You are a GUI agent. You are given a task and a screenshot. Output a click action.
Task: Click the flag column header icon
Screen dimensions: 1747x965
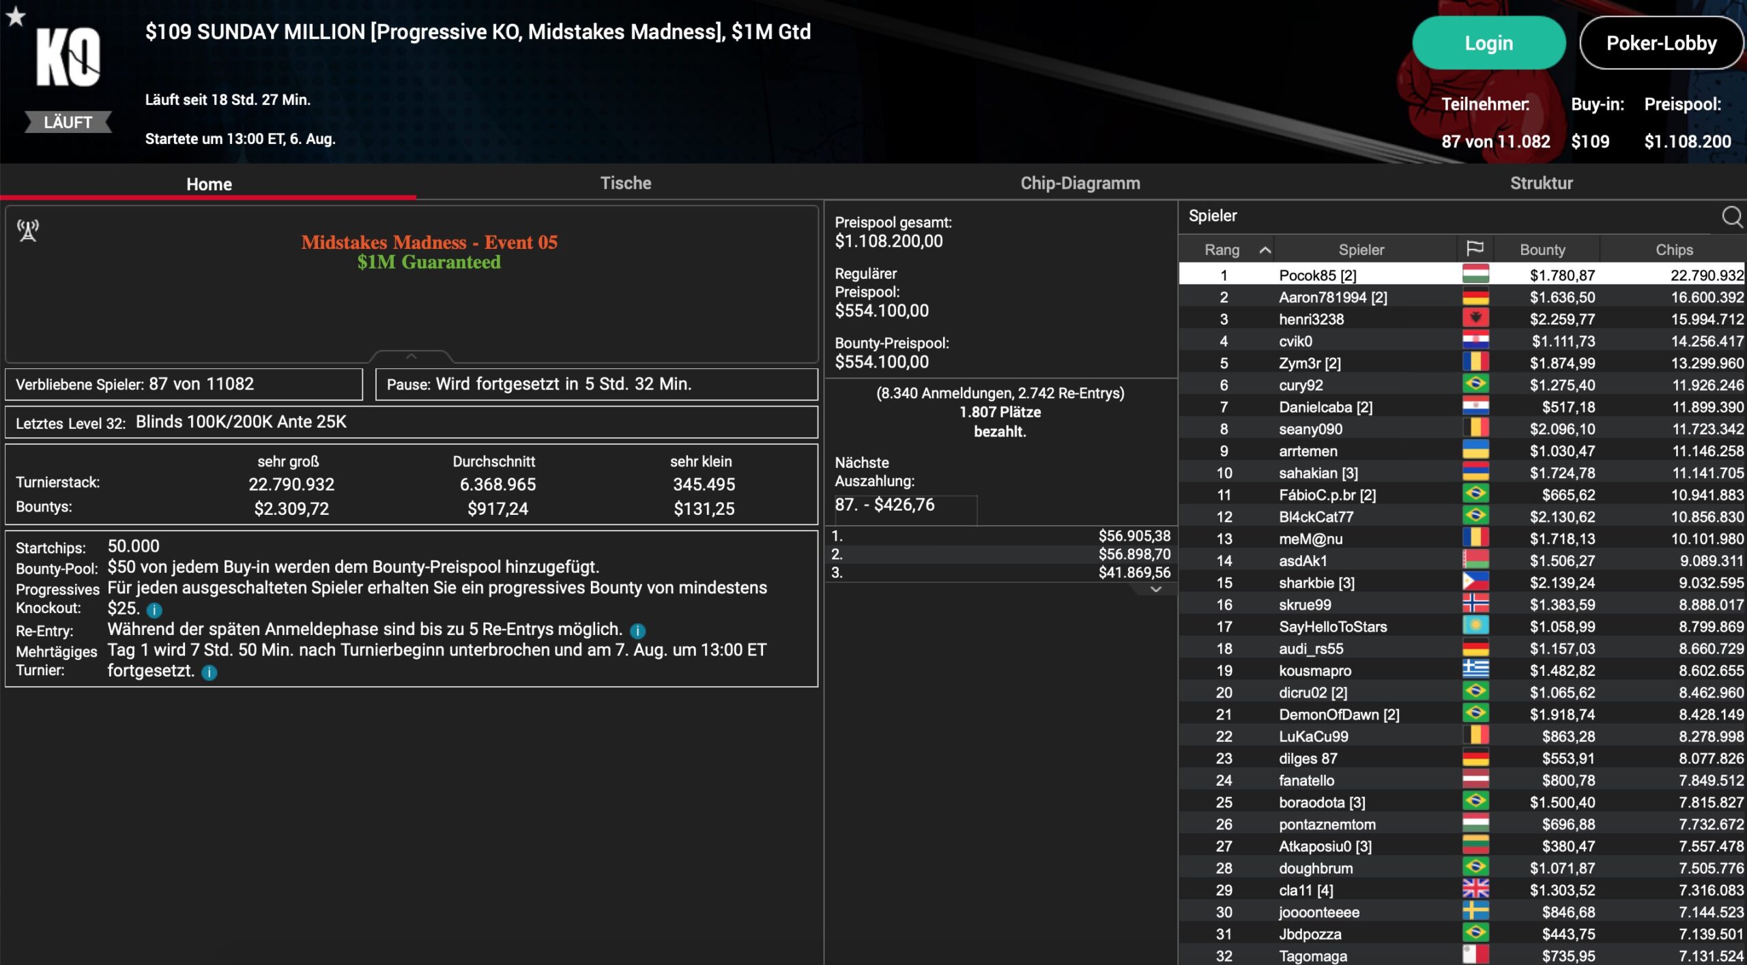click(x=1475, y=249)
